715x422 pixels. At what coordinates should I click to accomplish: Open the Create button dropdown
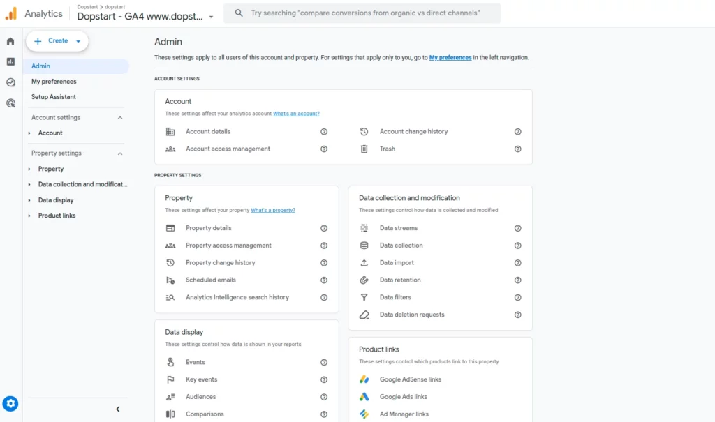click(x=78, y=41)
